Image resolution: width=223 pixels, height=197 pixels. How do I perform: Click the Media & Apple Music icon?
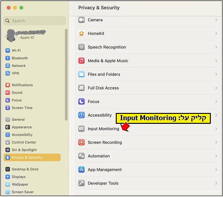(81, 61)
